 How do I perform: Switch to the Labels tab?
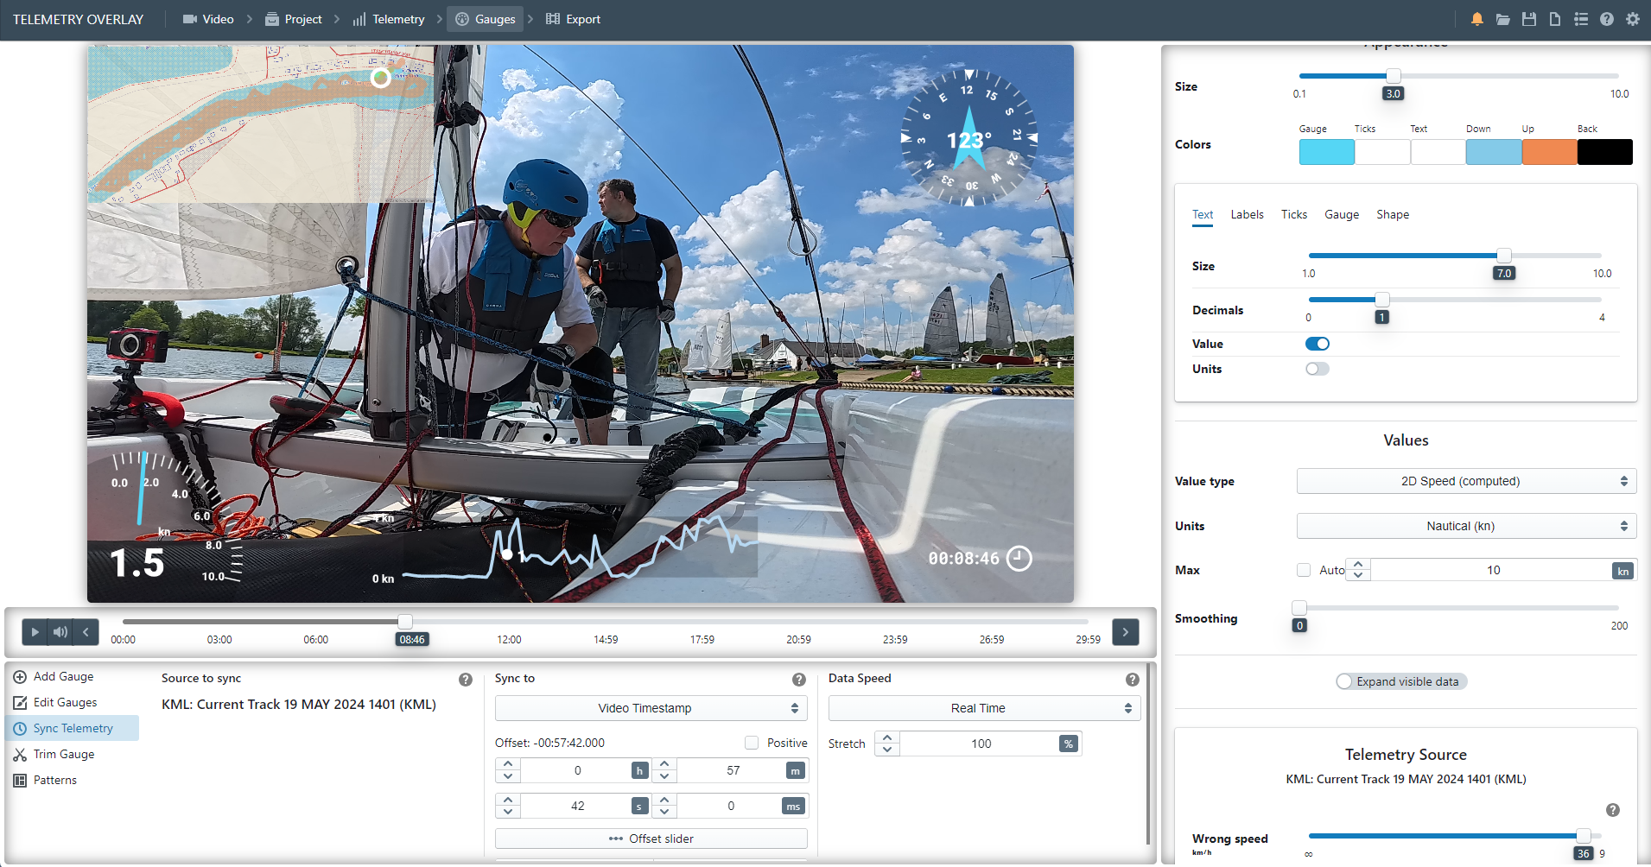1247,214
